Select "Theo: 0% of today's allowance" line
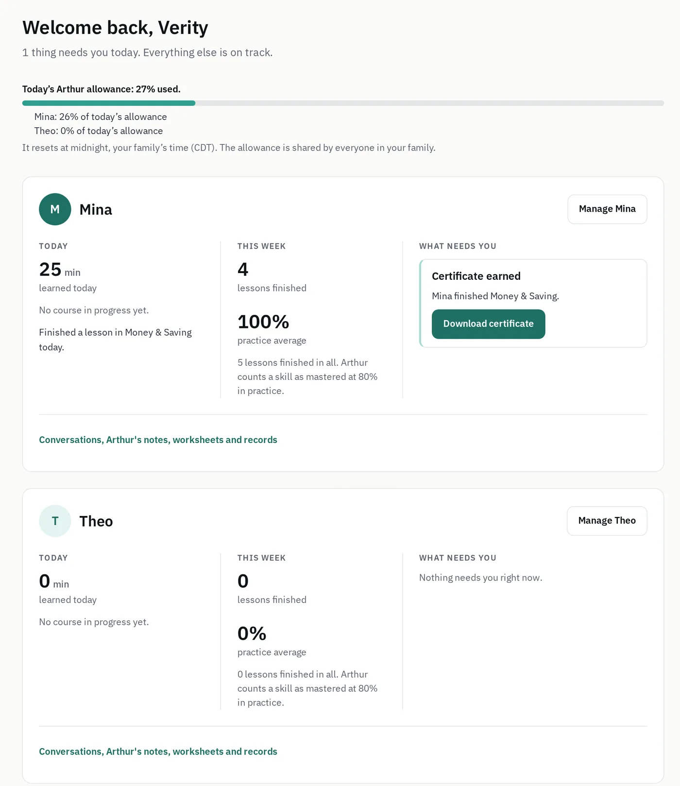Screen dimensions: 680x786 click(x=99, y=131)
